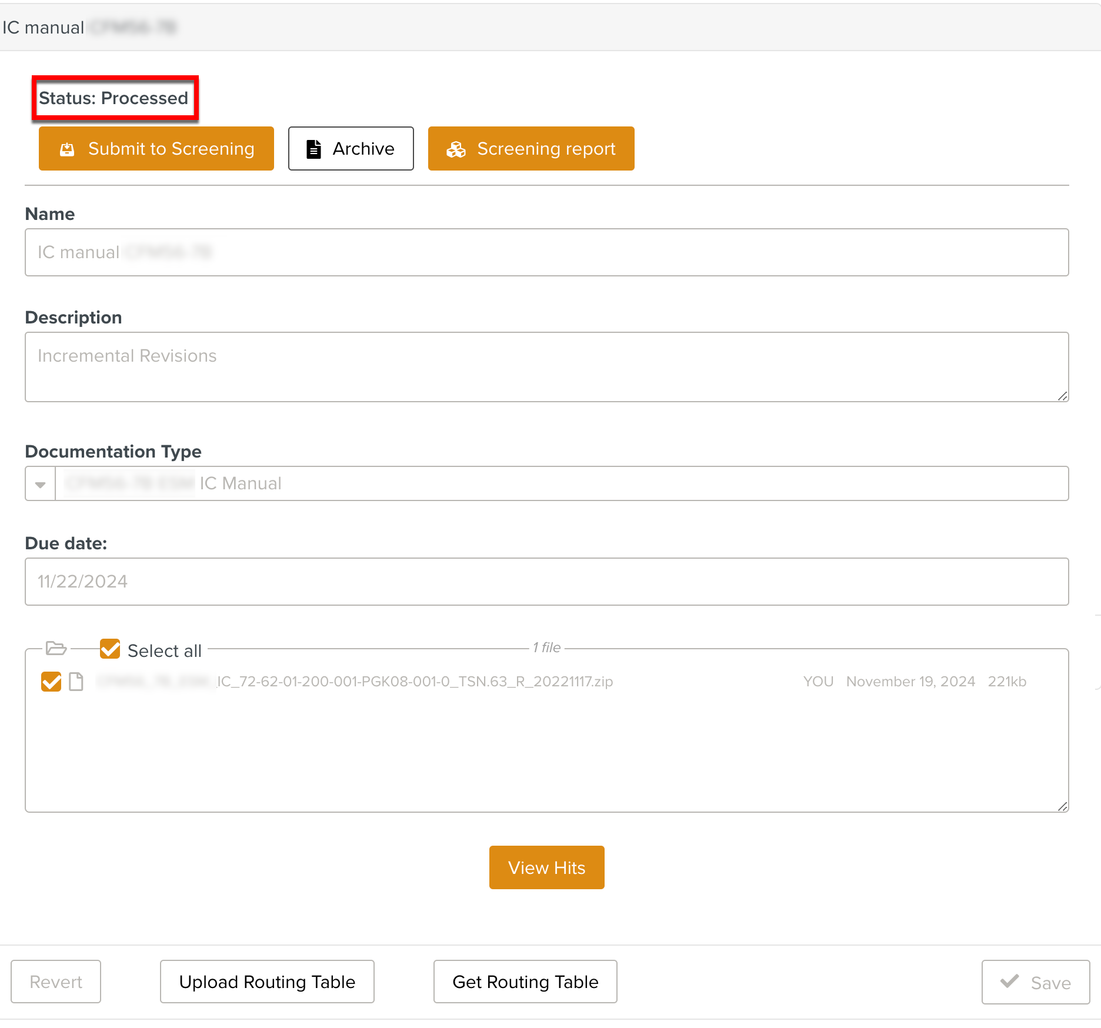This screenshot has height=1028, width=1101.
Task: Click the file icon beside the zip file
Action: point(76,682)
